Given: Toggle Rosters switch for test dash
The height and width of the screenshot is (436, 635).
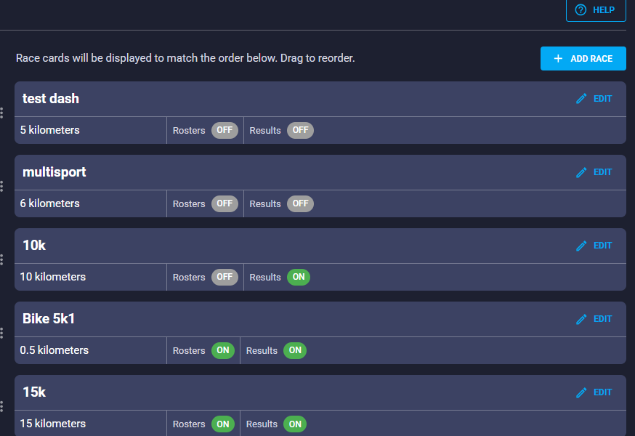Looking at the screenshot, I should pos(225,130).
